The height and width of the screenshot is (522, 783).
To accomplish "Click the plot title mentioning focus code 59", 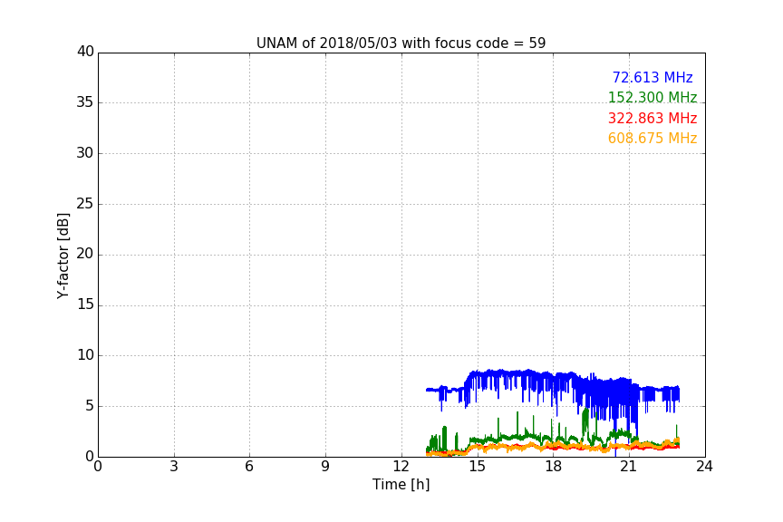I will point(401,43).
